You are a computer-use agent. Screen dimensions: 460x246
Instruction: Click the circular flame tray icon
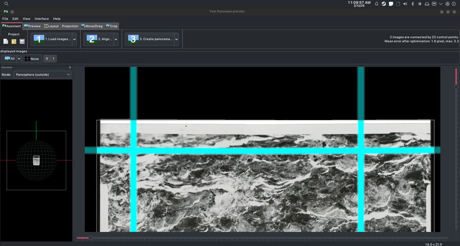[x=448, y=4]
